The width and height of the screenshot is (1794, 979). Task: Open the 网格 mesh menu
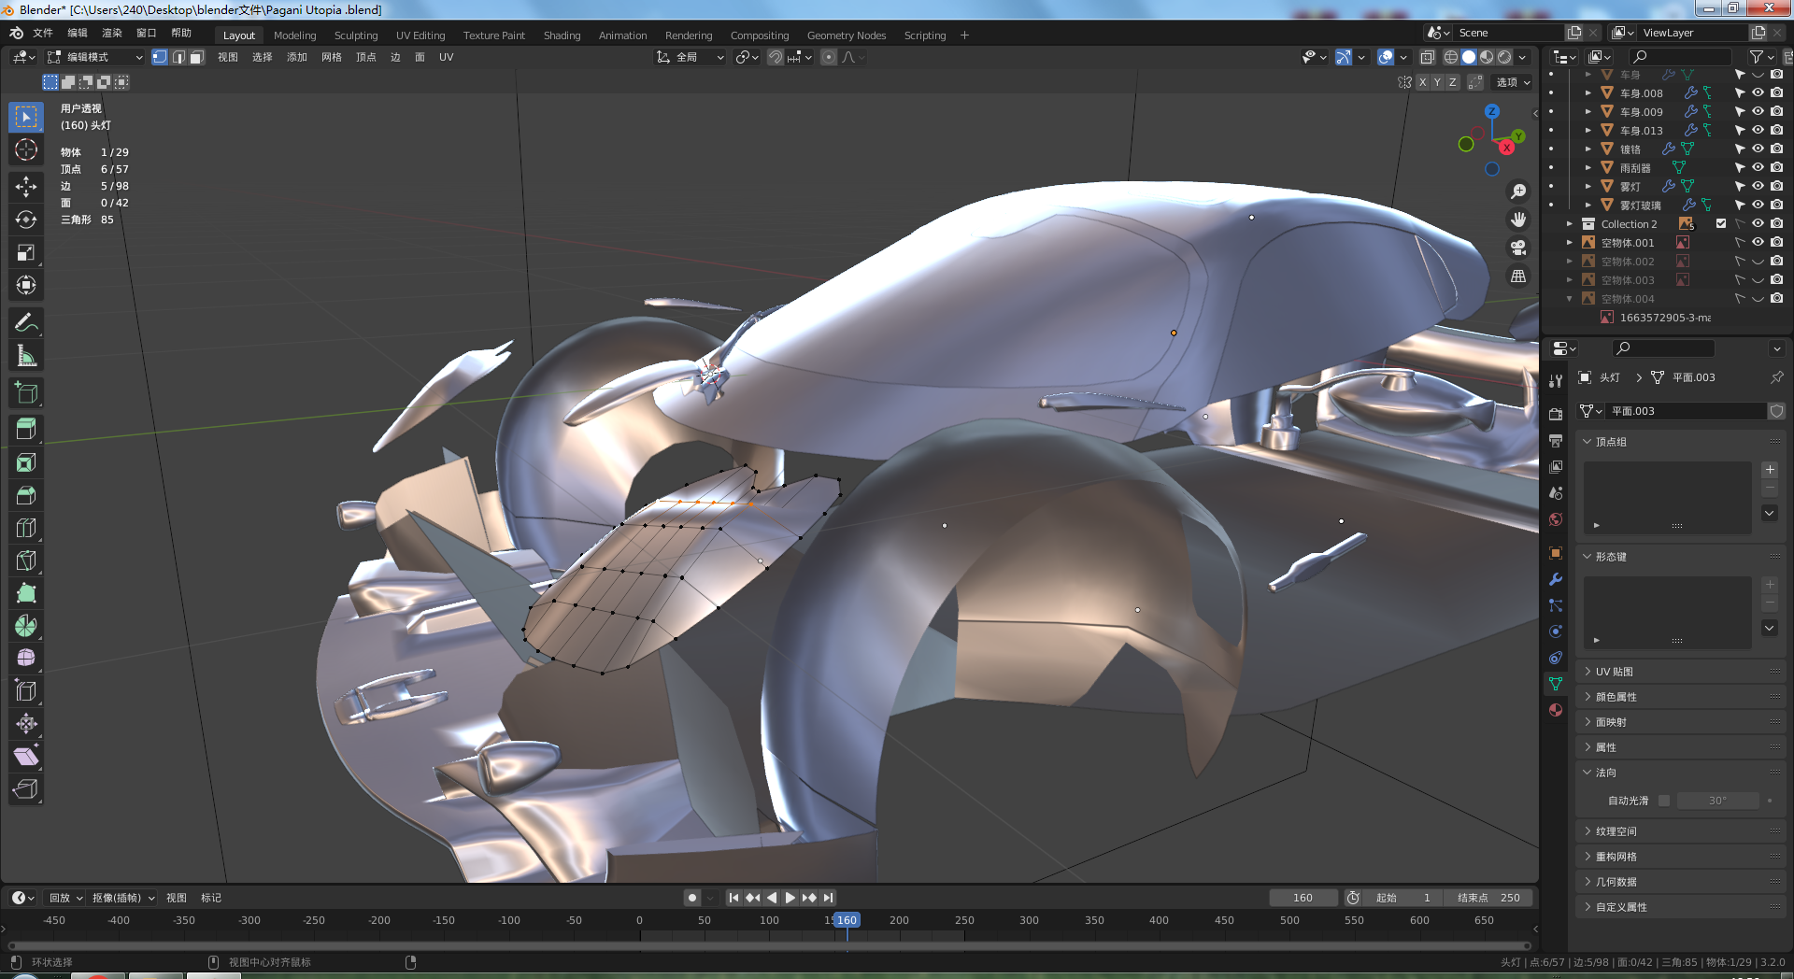coord(332,57)
